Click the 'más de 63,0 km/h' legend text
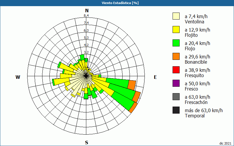234x146 pixels. coord(204,110)
